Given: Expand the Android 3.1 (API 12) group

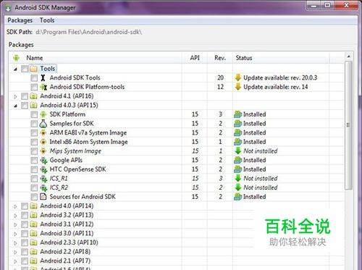Looking at the screenshot, I should 15,225.
